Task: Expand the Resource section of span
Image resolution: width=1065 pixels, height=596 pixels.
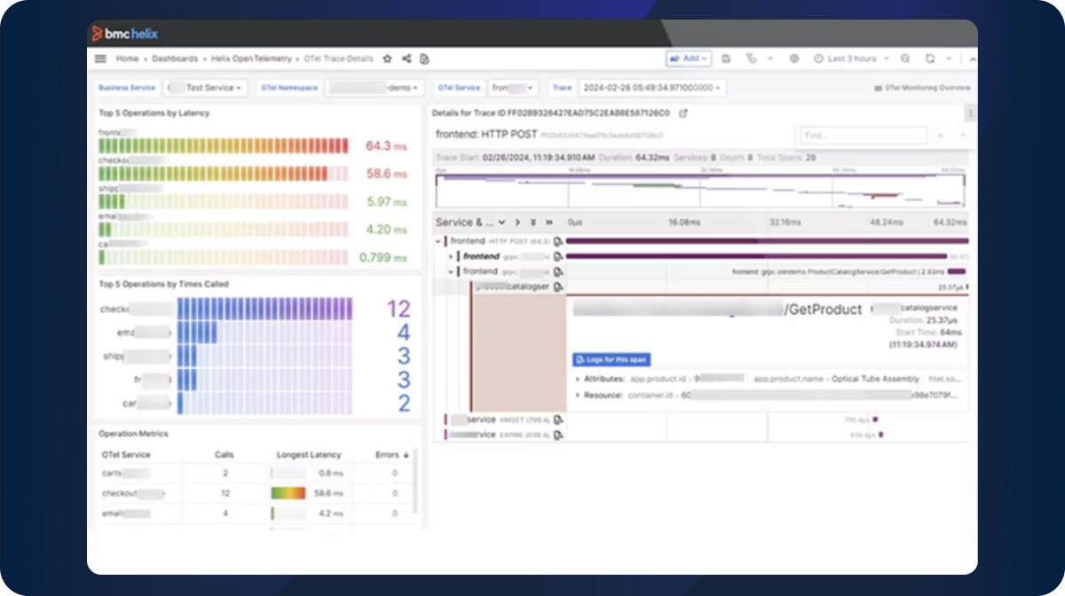Action: (601, 395)
